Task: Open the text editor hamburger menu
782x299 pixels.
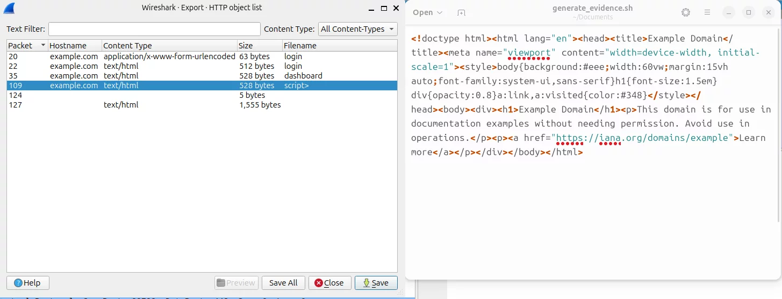Action: point(707,12)
